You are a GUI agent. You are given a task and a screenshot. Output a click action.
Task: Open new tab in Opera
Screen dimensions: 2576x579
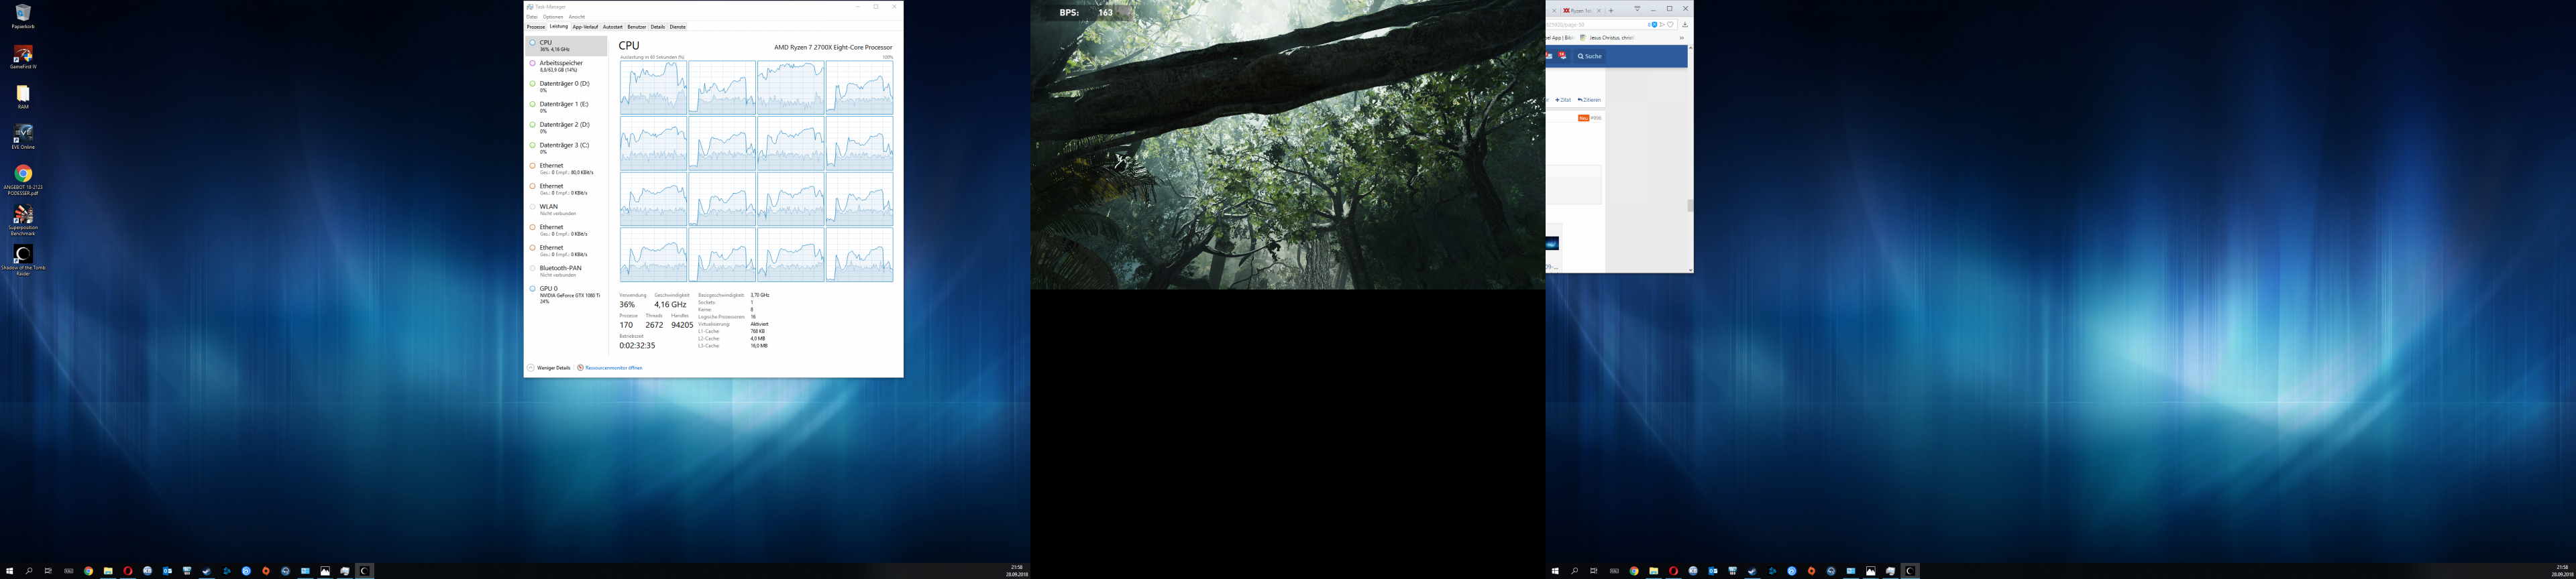click(1611, 10)
